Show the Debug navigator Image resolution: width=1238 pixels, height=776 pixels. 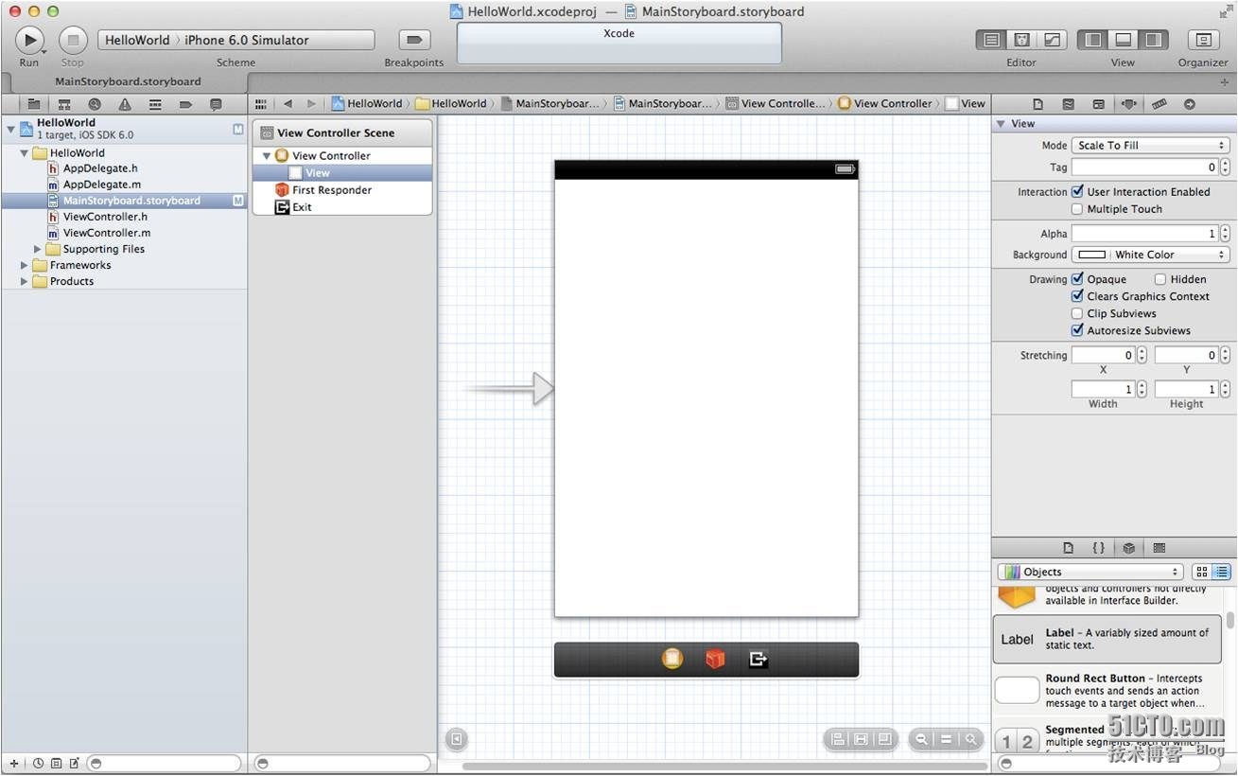155,104
